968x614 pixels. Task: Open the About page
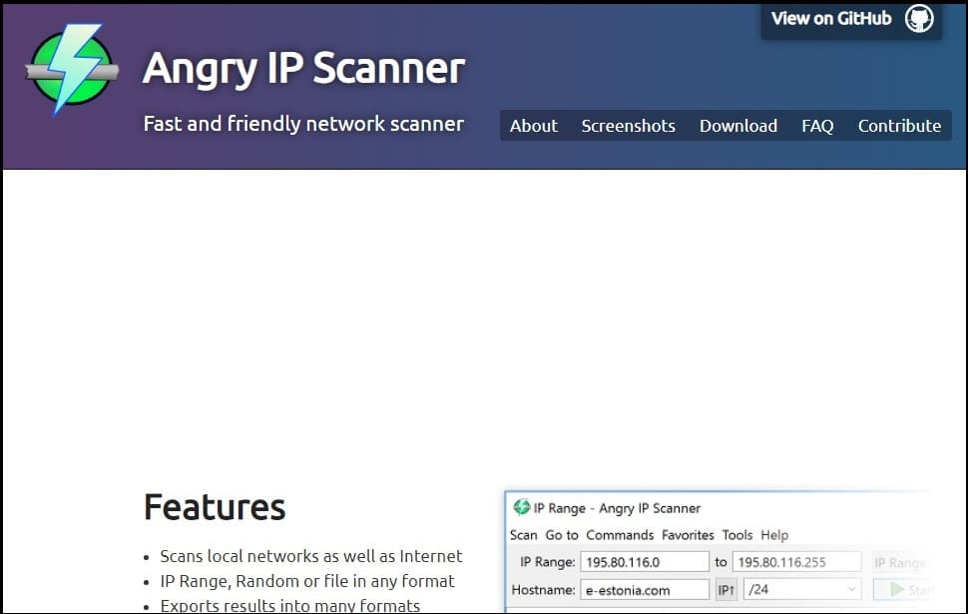533,126
